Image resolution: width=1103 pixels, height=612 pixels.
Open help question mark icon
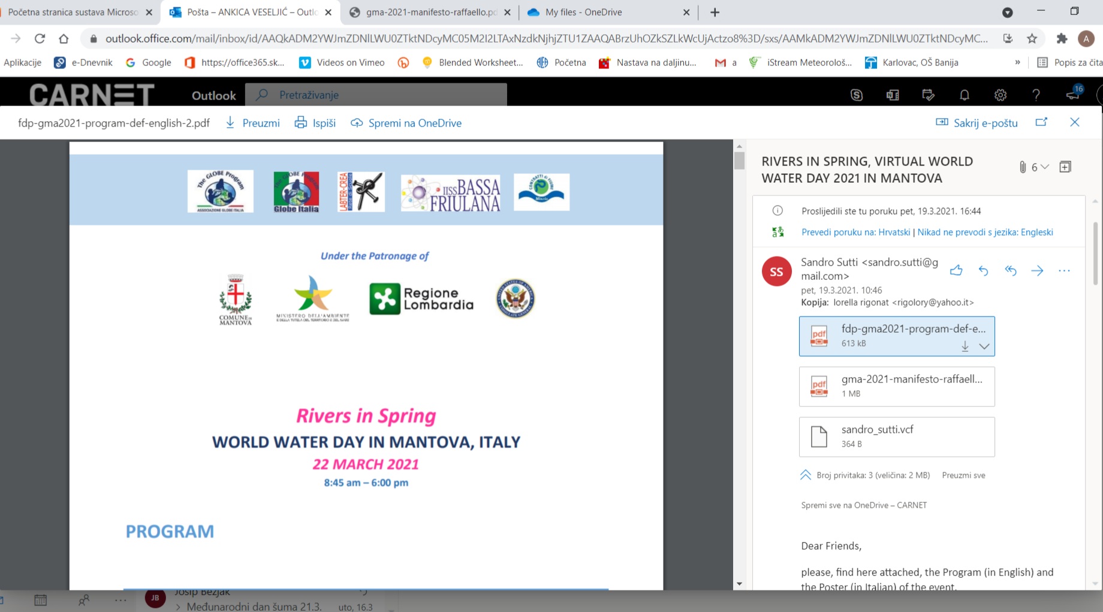click(x=1036, y=95)
